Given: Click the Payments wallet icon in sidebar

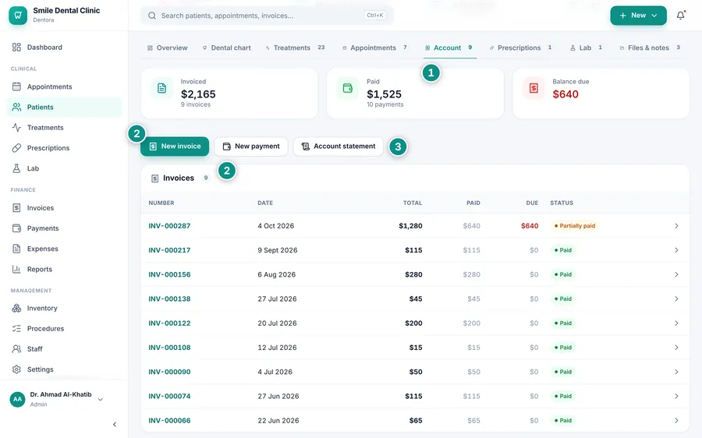Looking at the screenshot, I should pyautogui.click(x=16, y=228).
